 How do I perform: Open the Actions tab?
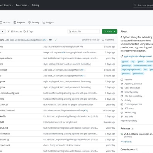[x=5, y=22]
